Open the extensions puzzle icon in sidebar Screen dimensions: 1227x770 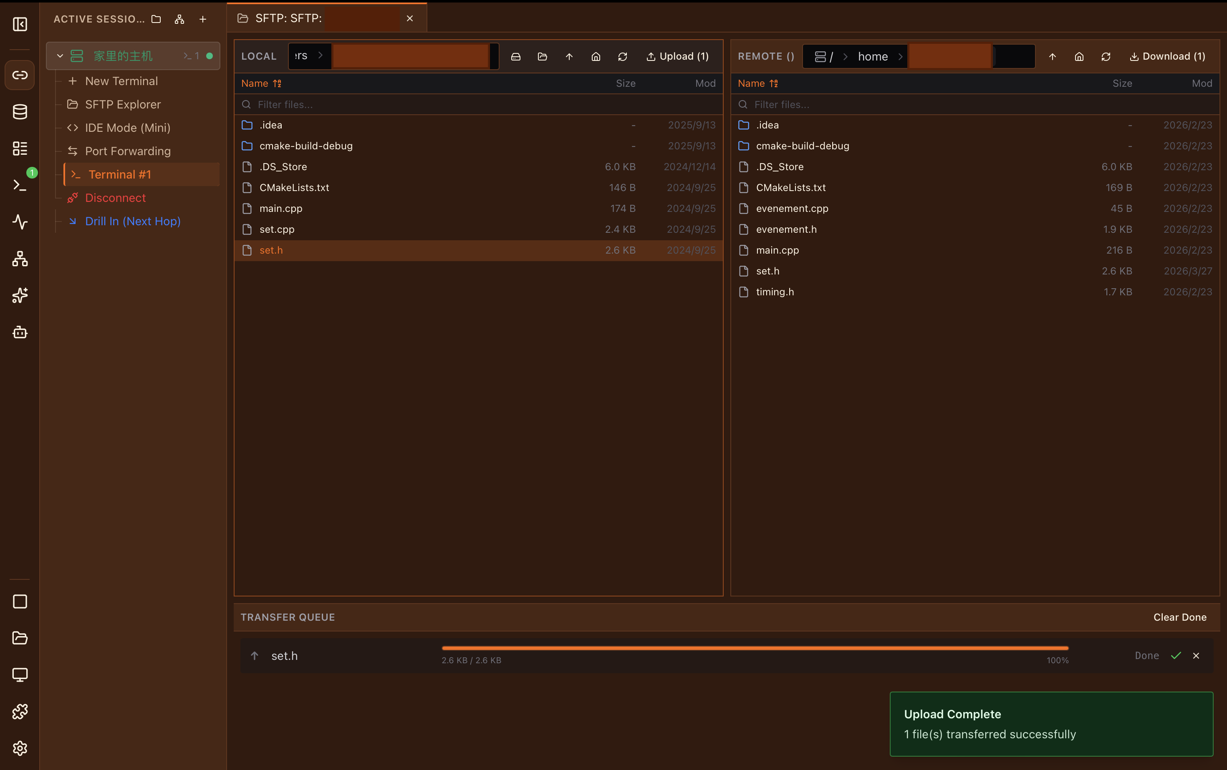coord(20,712)
